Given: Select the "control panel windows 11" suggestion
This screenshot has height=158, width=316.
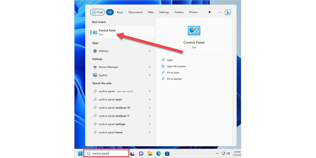Looking at the screenshot, I should coord(122,116).
